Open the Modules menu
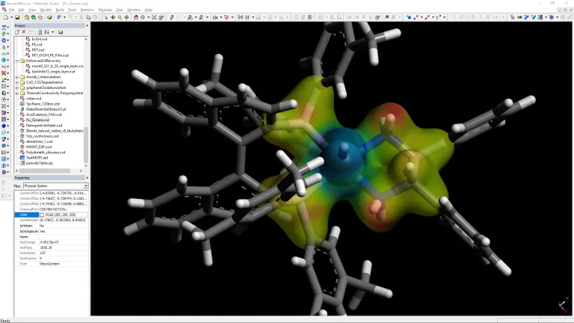 coord(105,10)
